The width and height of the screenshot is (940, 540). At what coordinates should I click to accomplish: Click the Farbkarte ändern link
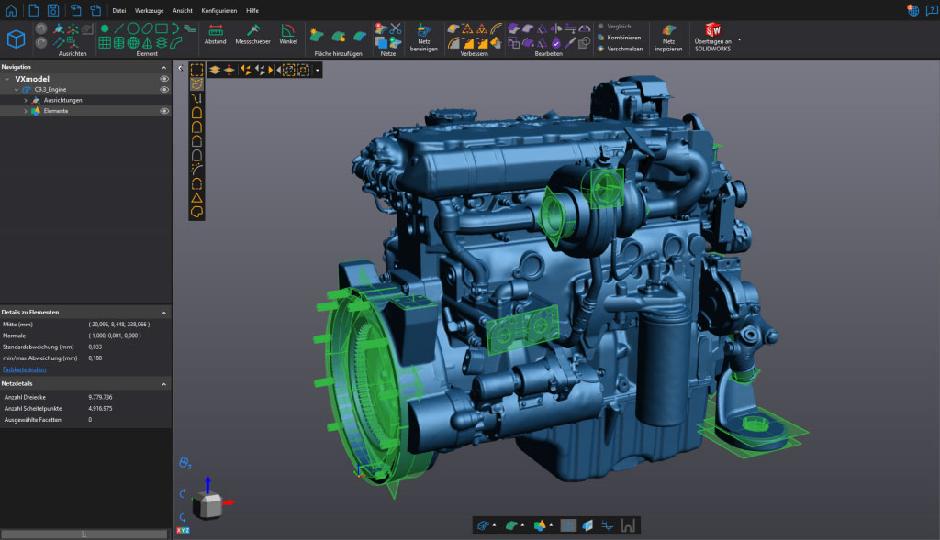[25, 369]
